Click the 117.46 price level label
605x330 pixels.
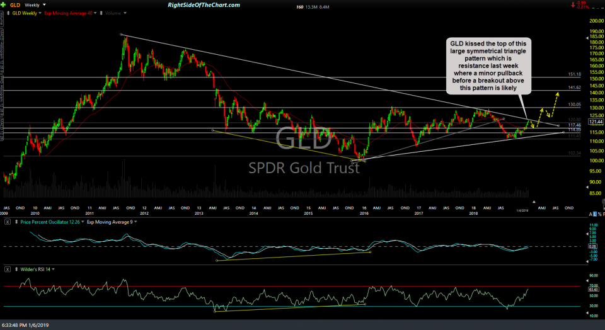[574, 125]
